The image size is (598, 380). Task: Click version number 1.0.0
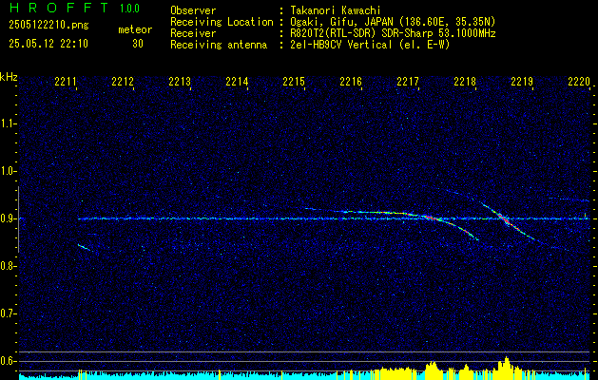[129, 9]
